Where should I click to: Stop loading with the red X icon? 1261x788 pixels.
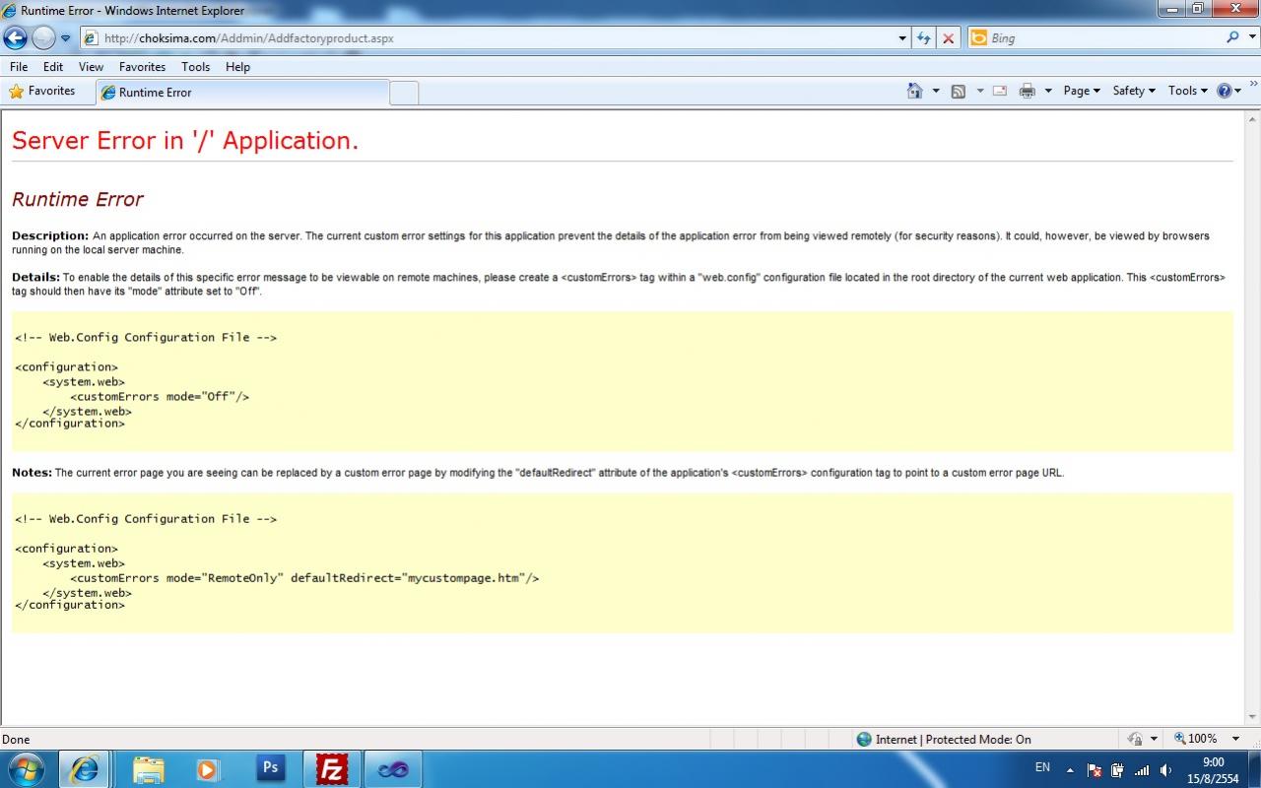pyautogui.click(x=948, y=38)
